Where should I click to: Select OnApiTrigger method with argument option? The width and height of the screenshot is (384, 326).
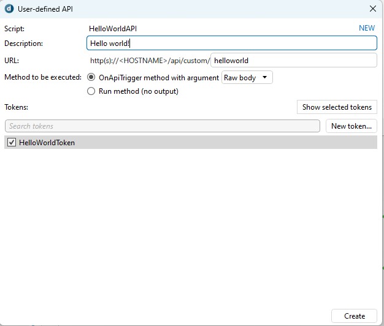pyautogui.click(x=91, y=77)
